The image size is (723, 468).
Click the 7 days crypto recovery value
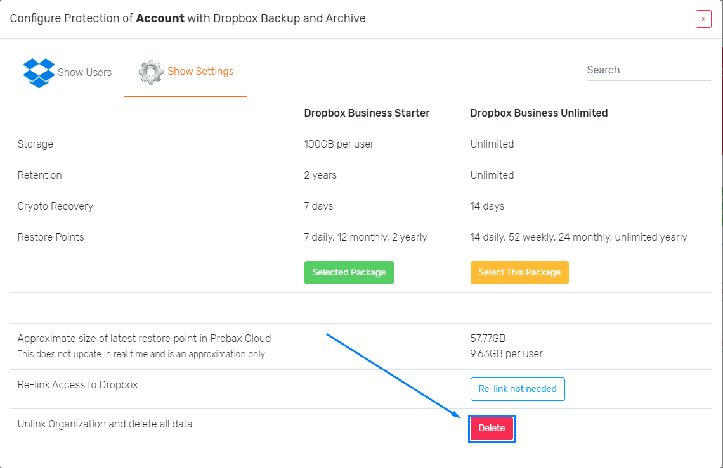tap(318, 206)
